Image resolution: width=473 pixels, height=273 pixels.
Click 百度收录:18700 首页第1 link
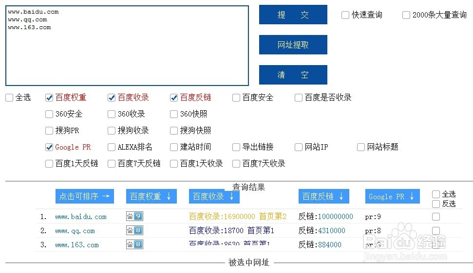tap(231, 231)
